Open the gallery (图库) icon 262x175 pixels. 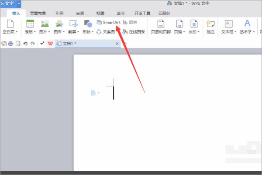tap(59, 24)
